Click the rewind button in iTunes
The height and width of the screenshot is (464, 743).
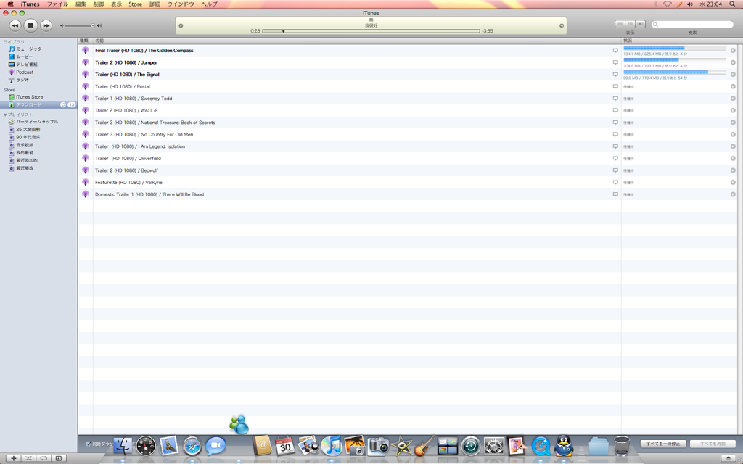15,25
